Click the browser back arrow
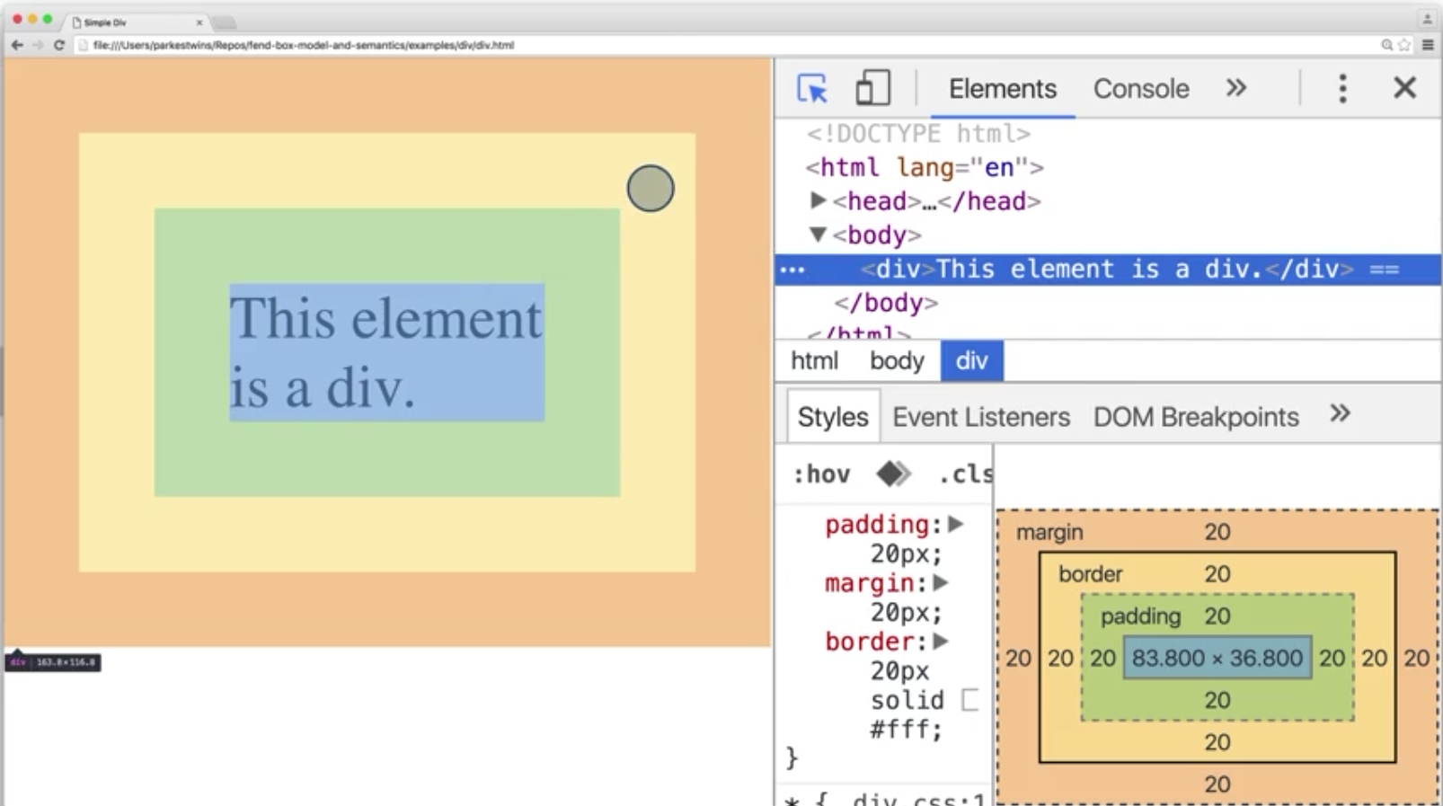The width and height of the screenshot is (1443, 806). click(x=17, y=45)
